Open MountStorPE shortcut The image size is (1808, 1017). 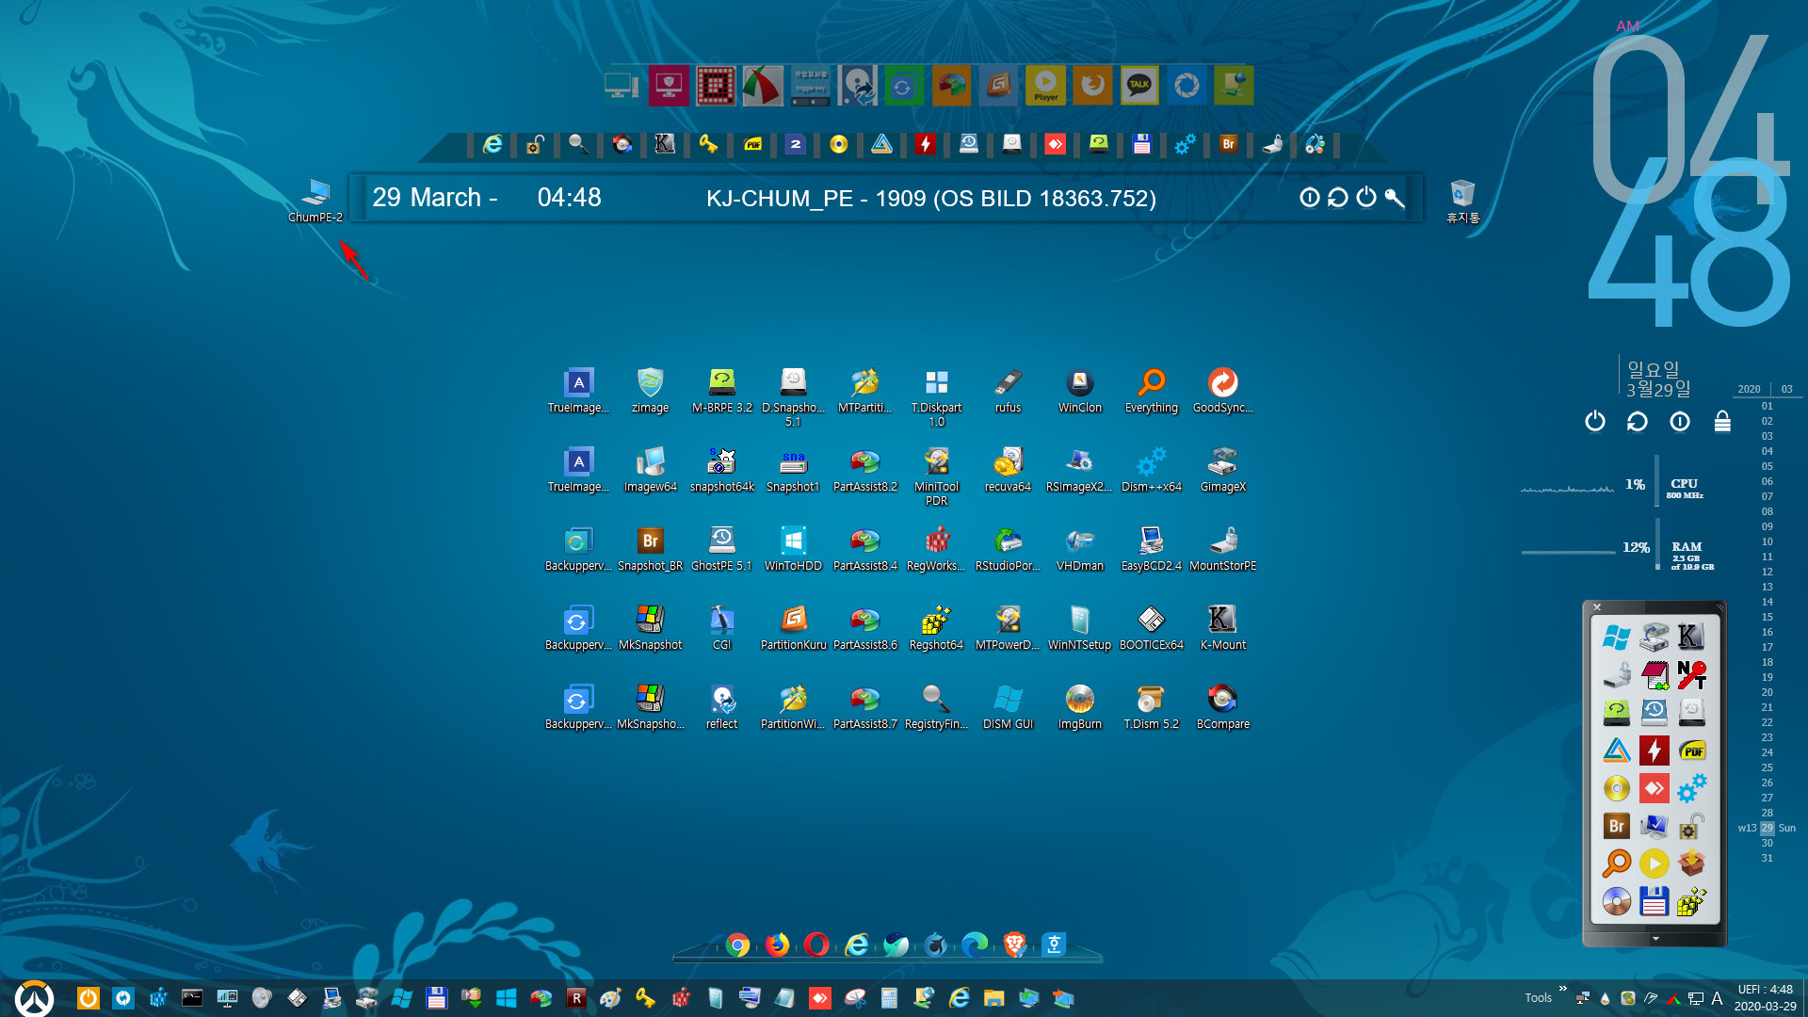coord(1222,548)
